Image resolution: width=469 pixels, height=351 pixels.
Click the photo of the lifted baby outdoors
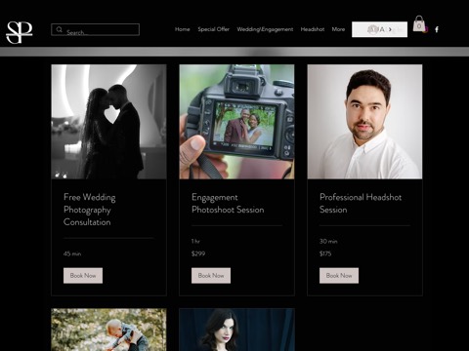(108, 330)
